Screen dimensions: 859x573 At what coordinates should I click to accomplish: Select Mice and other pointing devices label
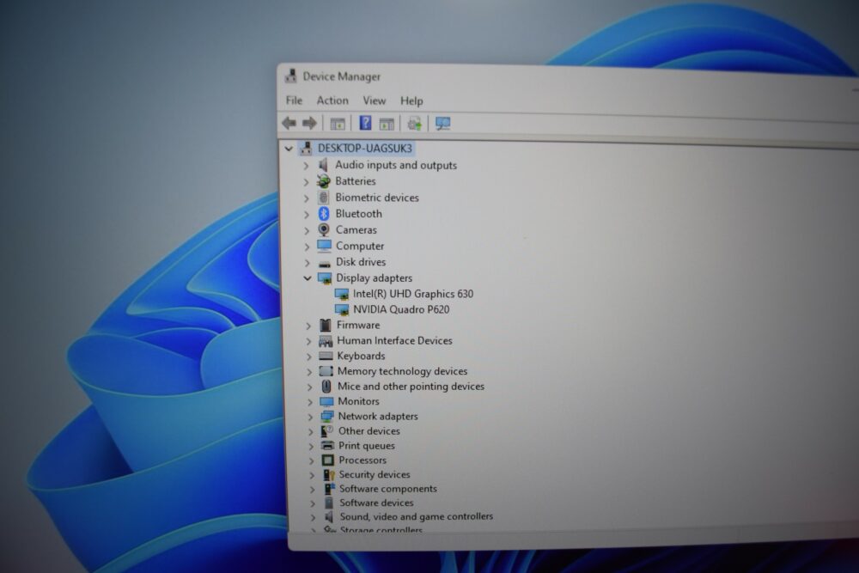tap(411, 387)
